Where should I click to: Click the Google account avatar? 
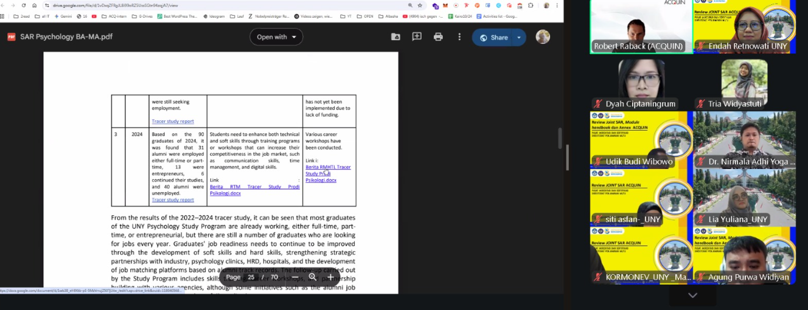543,37
